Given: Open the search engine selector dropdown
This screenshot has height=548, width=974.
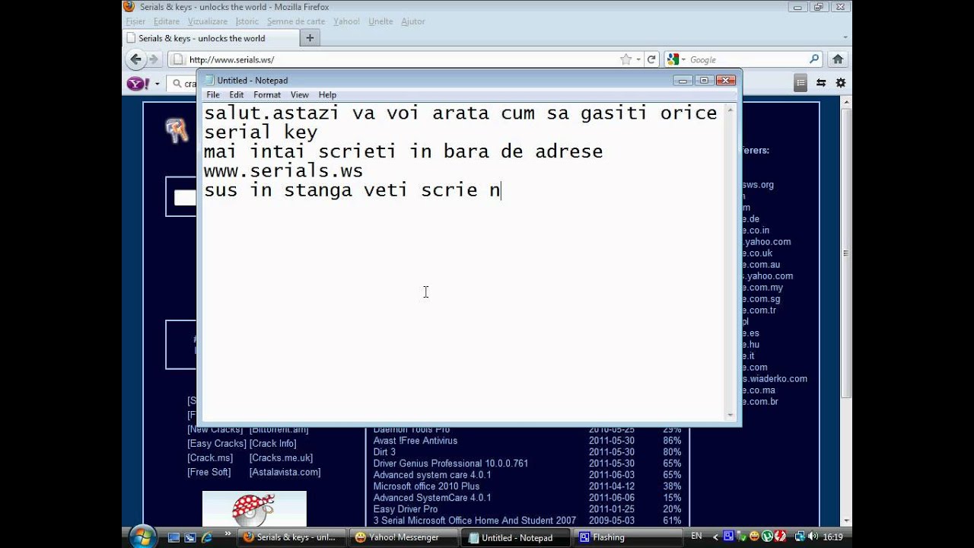Looking at the screenshot, I should (x=683, y=59).
